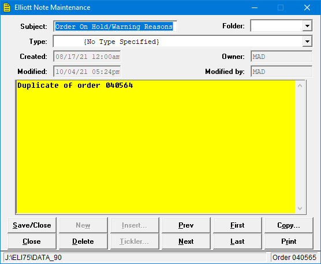321x264 pixels.
Task: Close the window with the X icon
Action: click(307, 8)
